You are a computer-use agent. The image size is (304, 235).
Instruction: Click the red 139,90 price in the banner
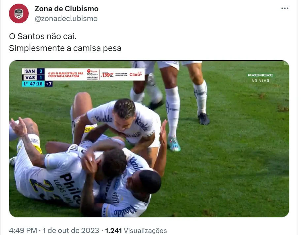pos(107,75)
